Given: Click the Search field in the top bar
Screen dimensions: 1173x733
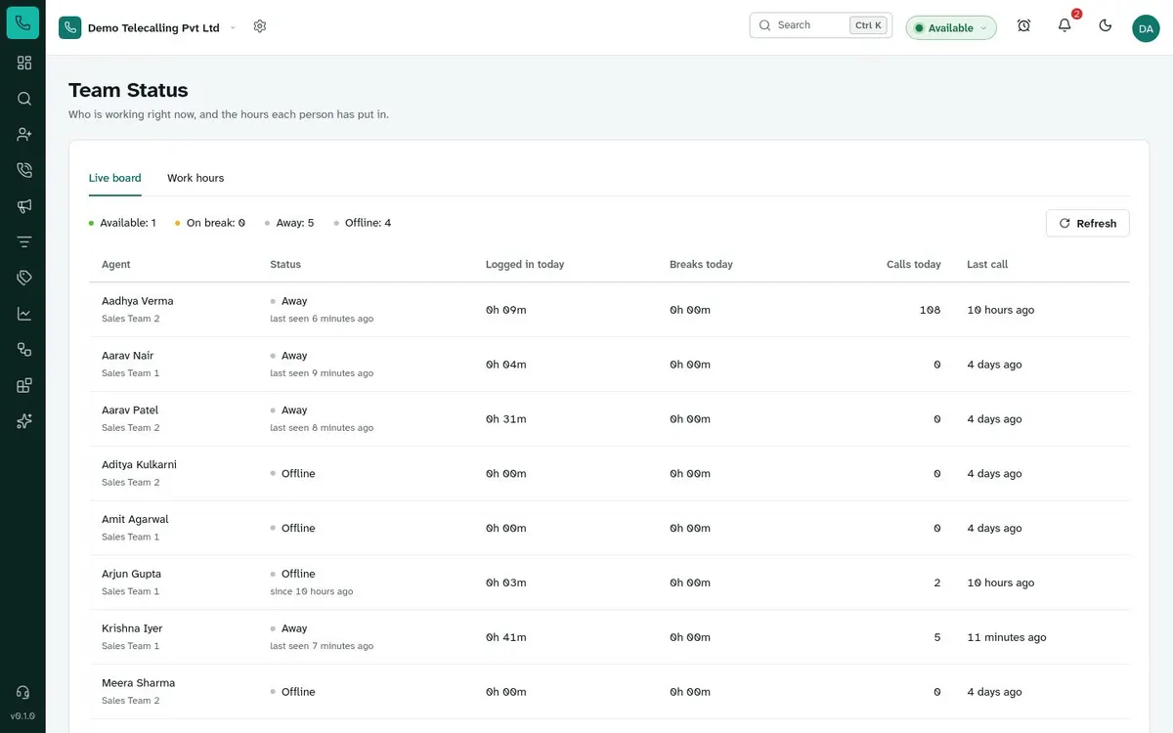Looking at the screenshot, I should [821, 25].
